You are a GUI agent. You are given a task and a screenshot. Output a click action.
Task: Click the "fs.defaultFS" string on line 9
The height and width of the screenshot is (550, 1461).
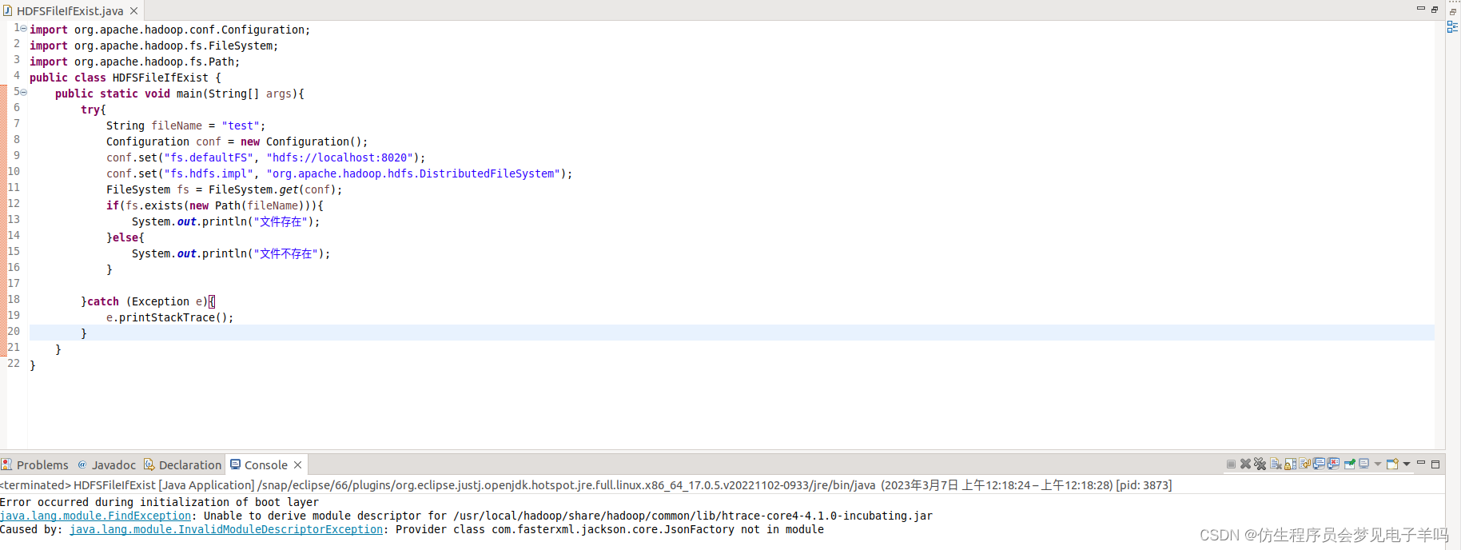tap(209, 157)
